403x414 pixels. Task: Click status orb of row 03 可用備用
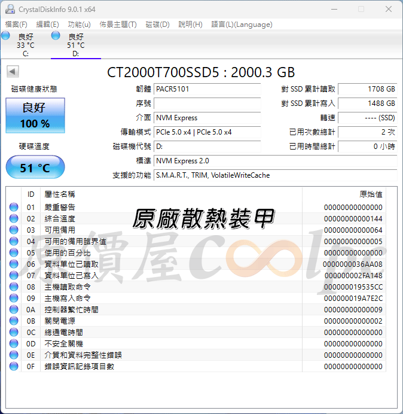(14, 230)
